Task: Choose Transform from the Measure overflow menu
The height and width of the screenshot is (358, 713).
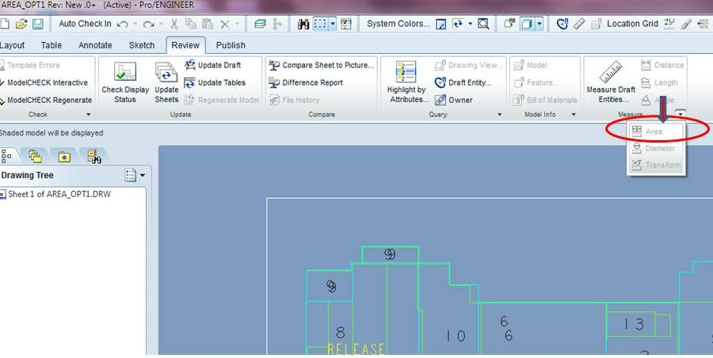Action: pyautogui.click(x=656, y=165)
